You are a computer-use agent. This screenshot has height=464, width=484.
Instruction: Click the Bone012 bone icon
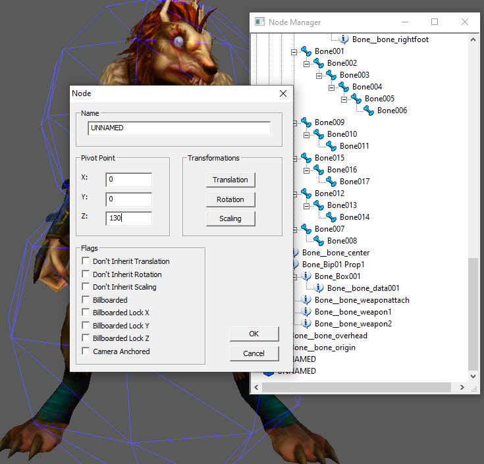[306, 193]
